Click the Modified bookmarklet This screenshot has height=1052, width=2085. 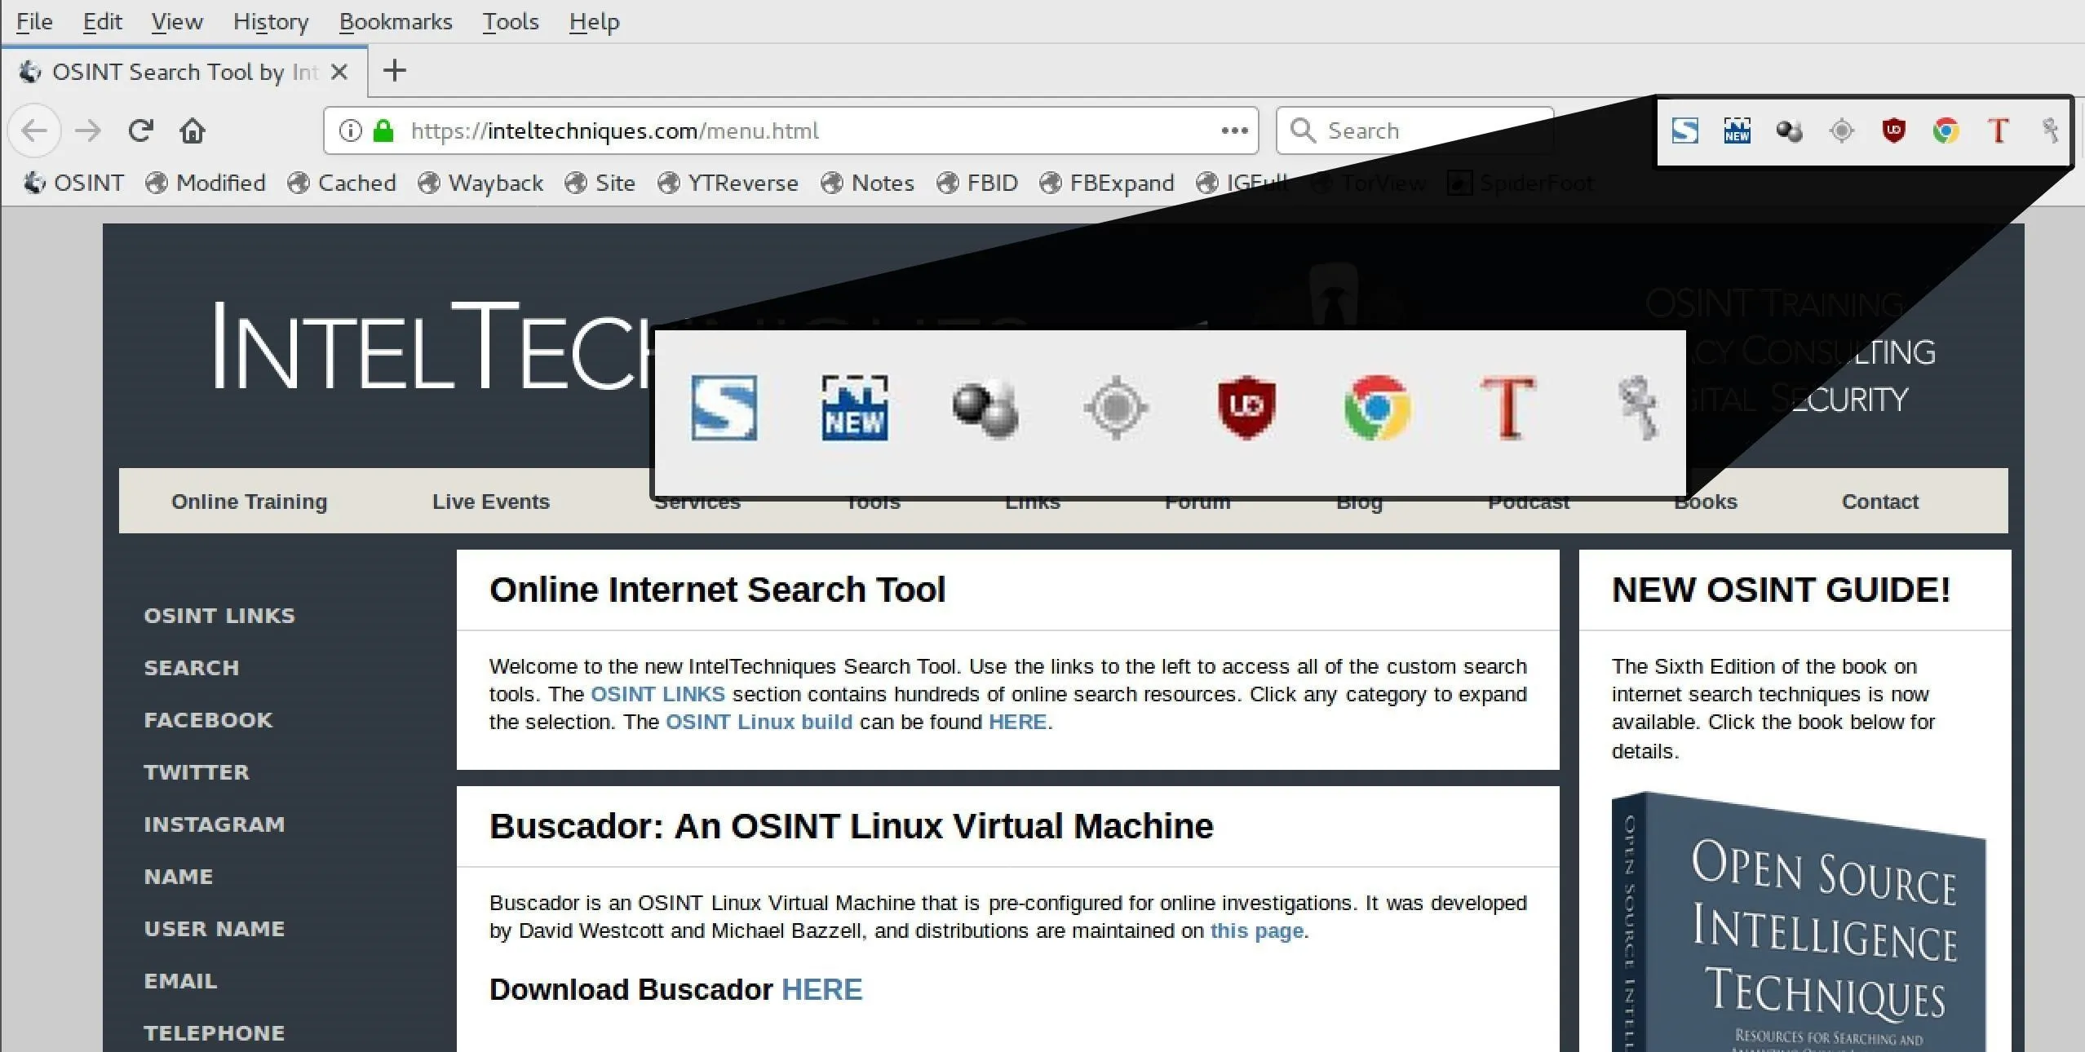click(206, 183)
